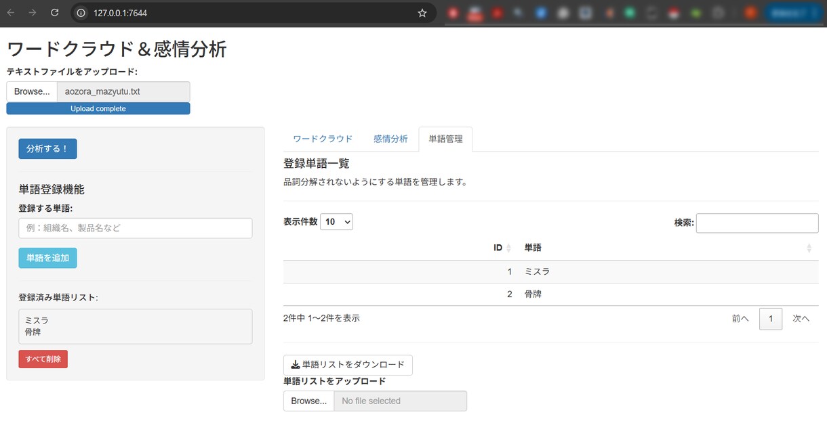This screenshot has height=423, width=827.
Task: Click page number 1 in pagination
Action: pos(771,319)
